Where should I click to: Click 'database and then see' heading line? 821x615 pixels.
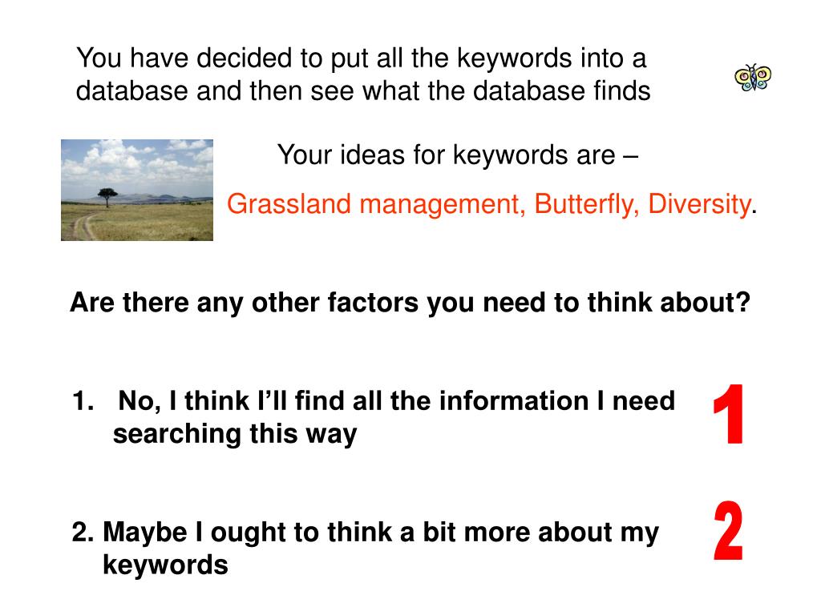[x=363, y=91]
